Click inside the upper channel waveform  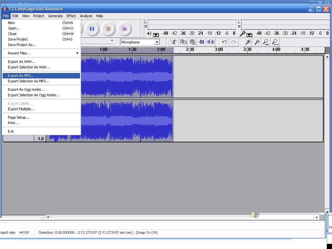tap(127, 77)
